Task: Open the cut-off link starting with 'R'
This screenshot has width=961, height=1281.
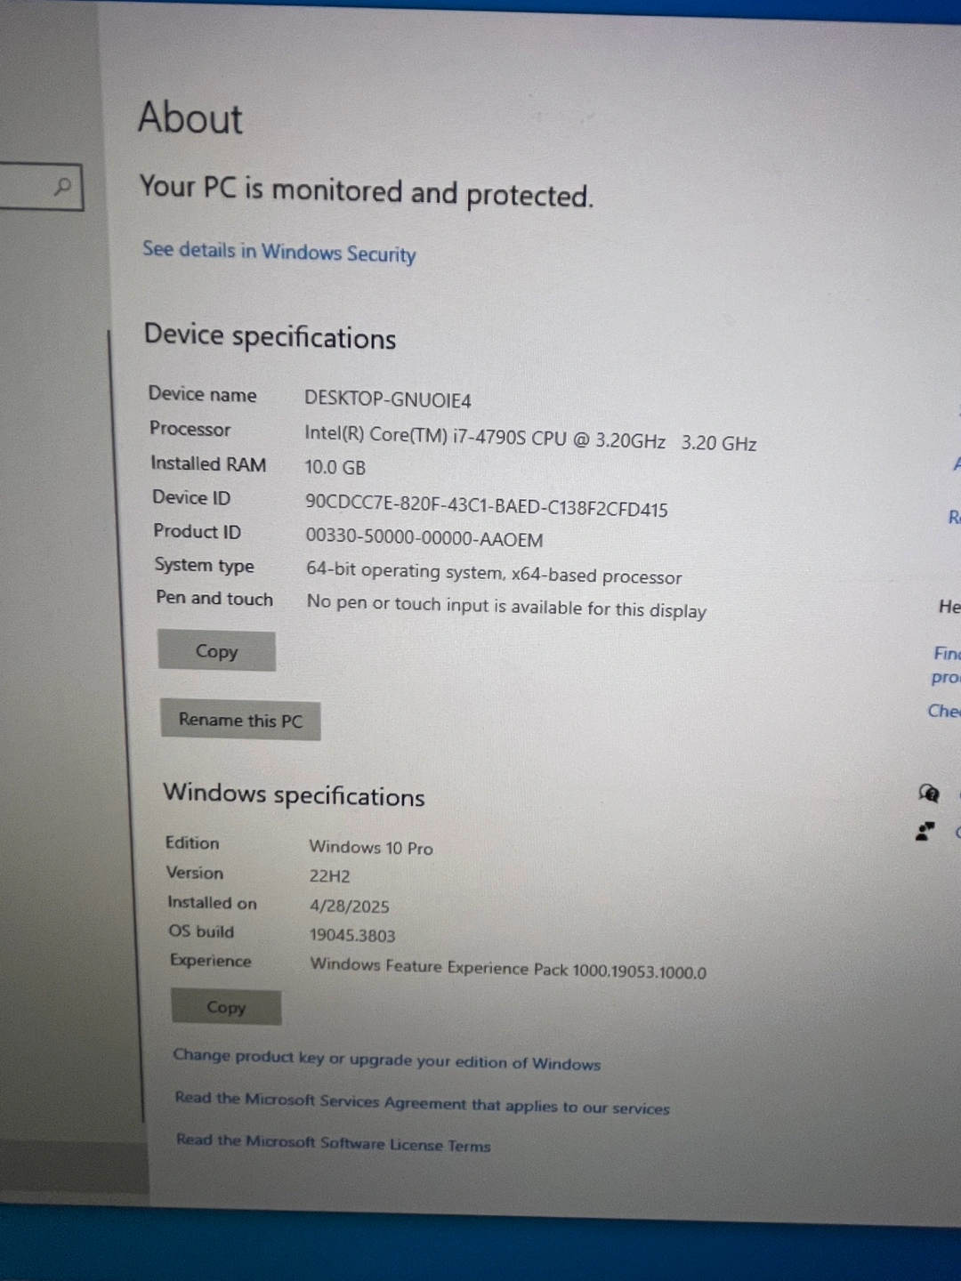Action: (x=954, y=517)
